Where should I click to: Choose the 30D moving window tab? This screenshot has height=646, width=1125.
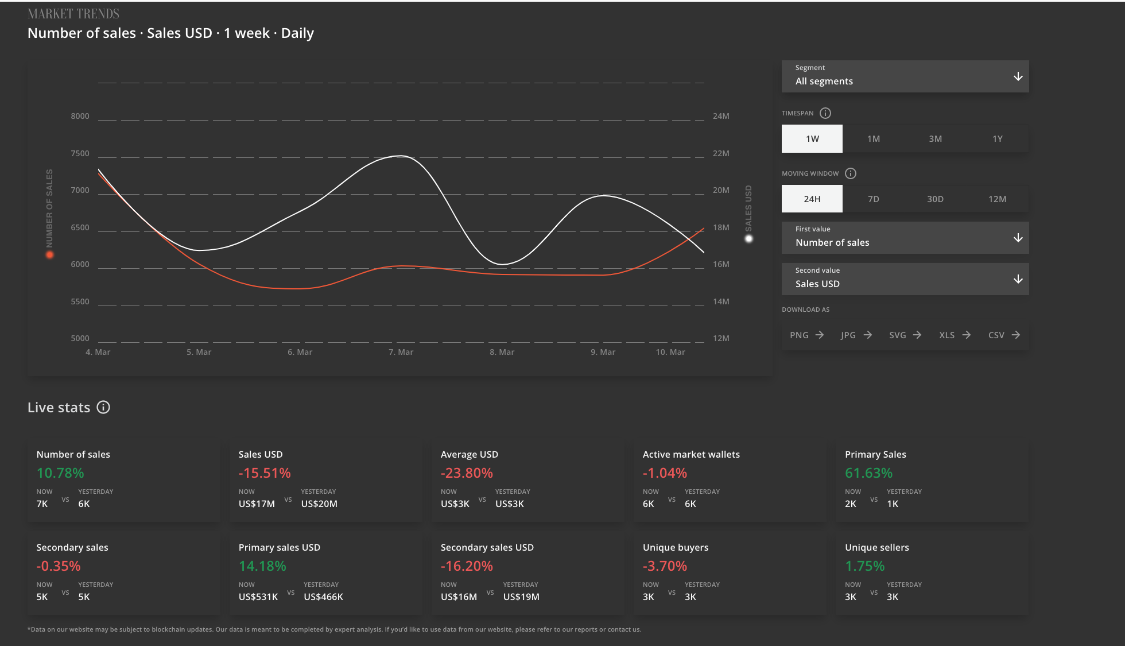click(x=936, y=199)
